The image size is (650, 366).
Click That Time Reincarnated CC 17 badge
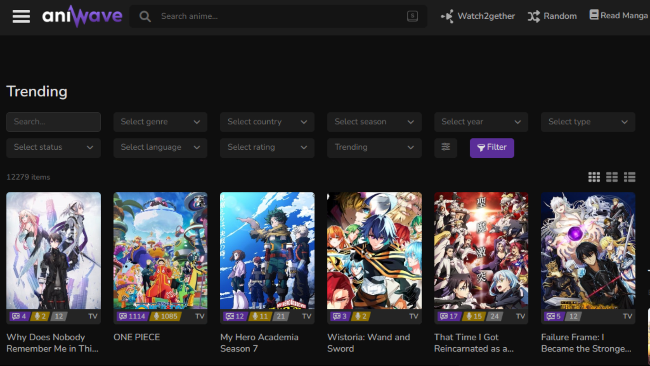[x=449, y=316]
